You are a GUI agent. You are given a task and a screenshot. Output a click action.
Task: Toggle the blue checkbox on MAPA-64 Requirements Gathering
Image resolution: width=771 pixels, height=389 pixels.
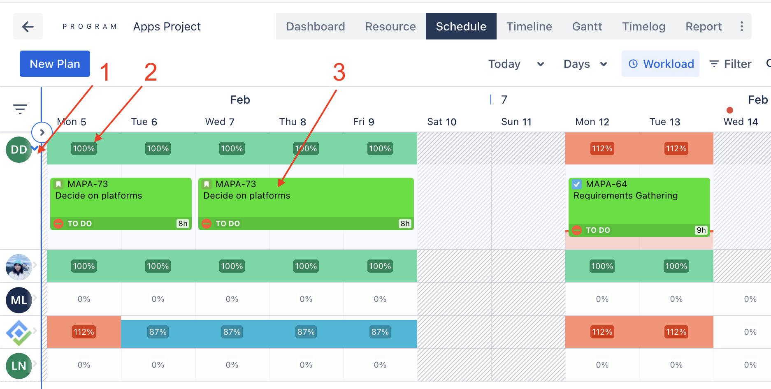[576, 184]
